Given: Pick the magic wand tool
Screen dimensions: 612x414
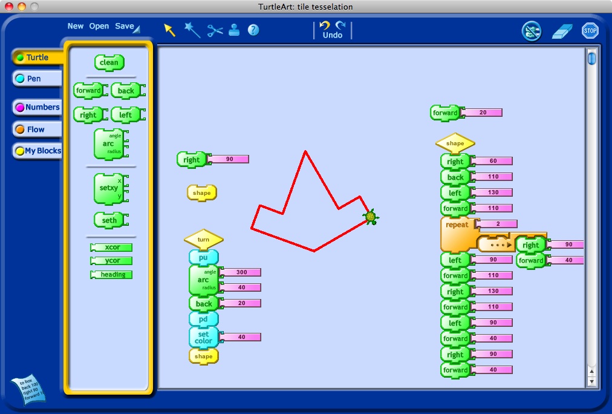Looking at the screenshot, I should pyautogui.click(x=192, y=30).
